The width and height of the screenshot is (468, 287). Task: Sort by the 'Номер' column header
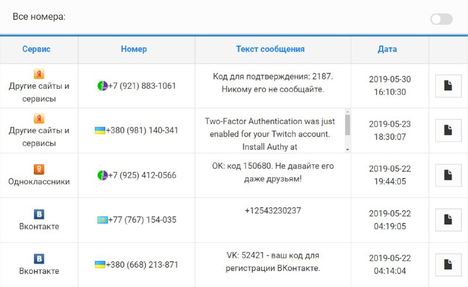tap(134, 49)
